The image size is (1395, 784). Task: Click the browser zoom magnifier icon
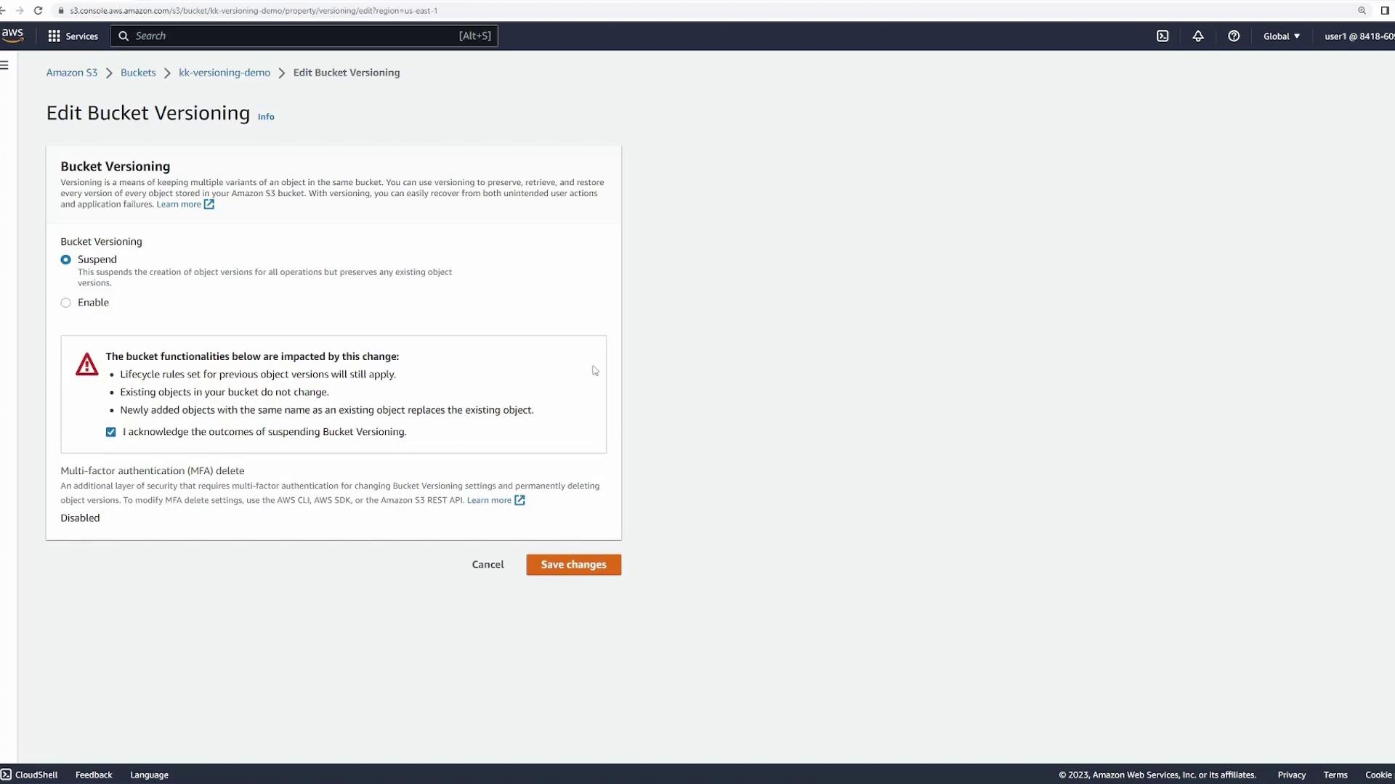click(1362, 11)
